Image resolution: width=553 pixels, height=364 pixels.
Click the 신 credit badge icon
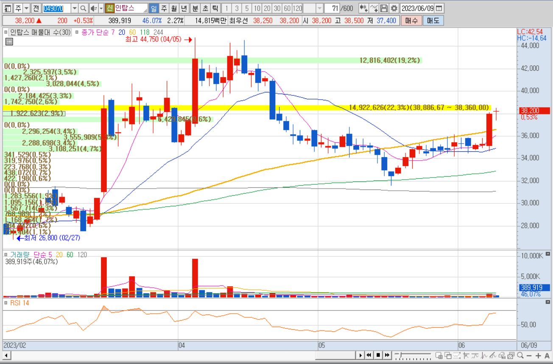tap(110, 8)
